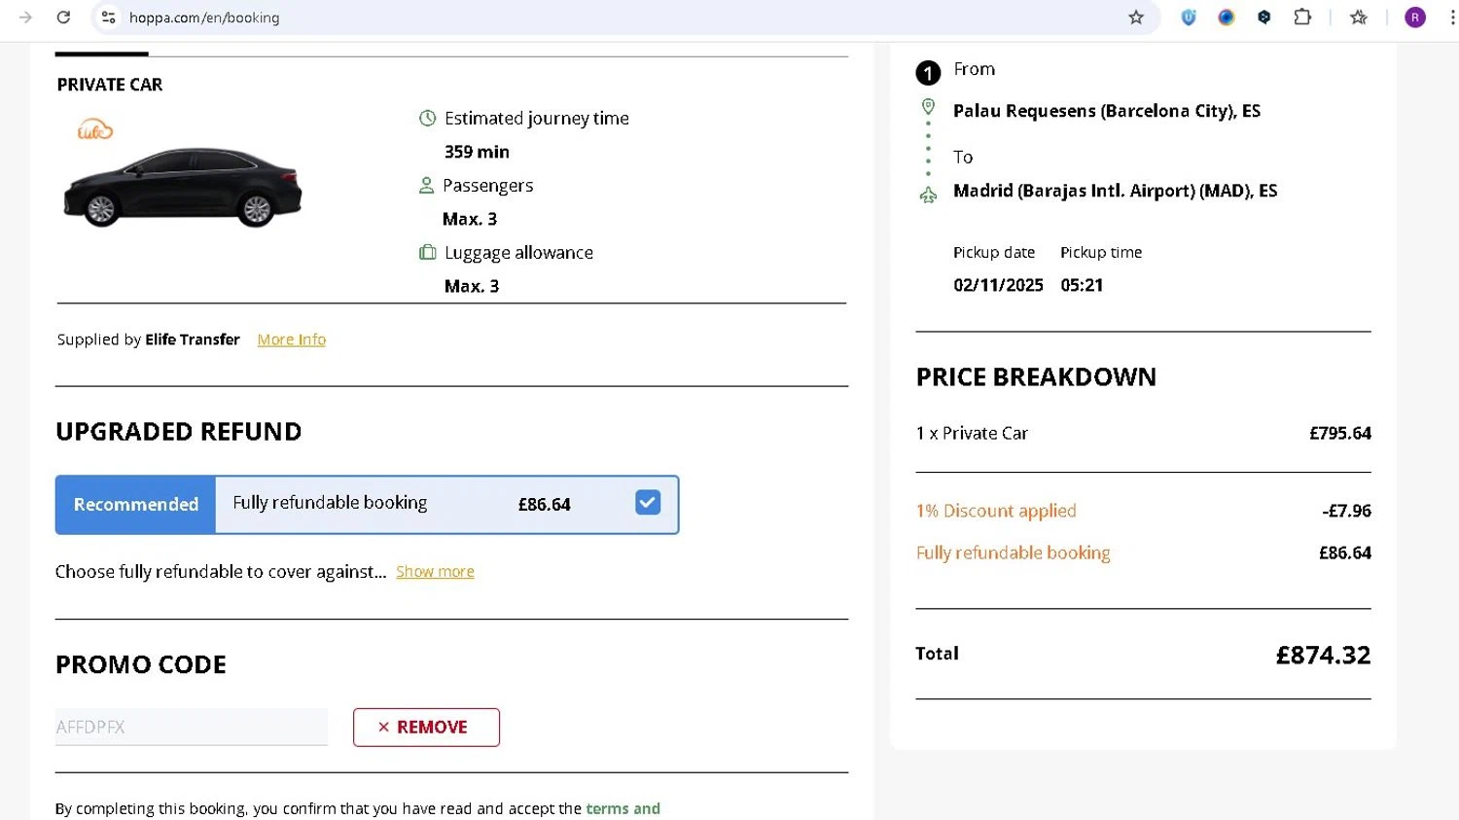
Task: Click the address bar URL
Action: 204,18
